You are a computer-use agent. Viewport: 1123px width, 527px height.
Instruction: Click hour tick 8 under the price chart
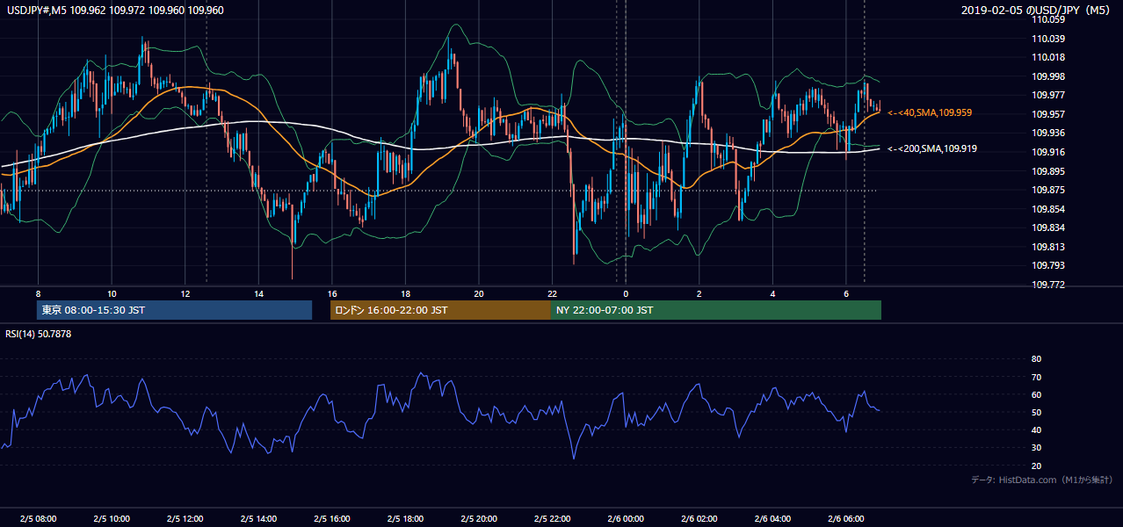coord(38,293)
